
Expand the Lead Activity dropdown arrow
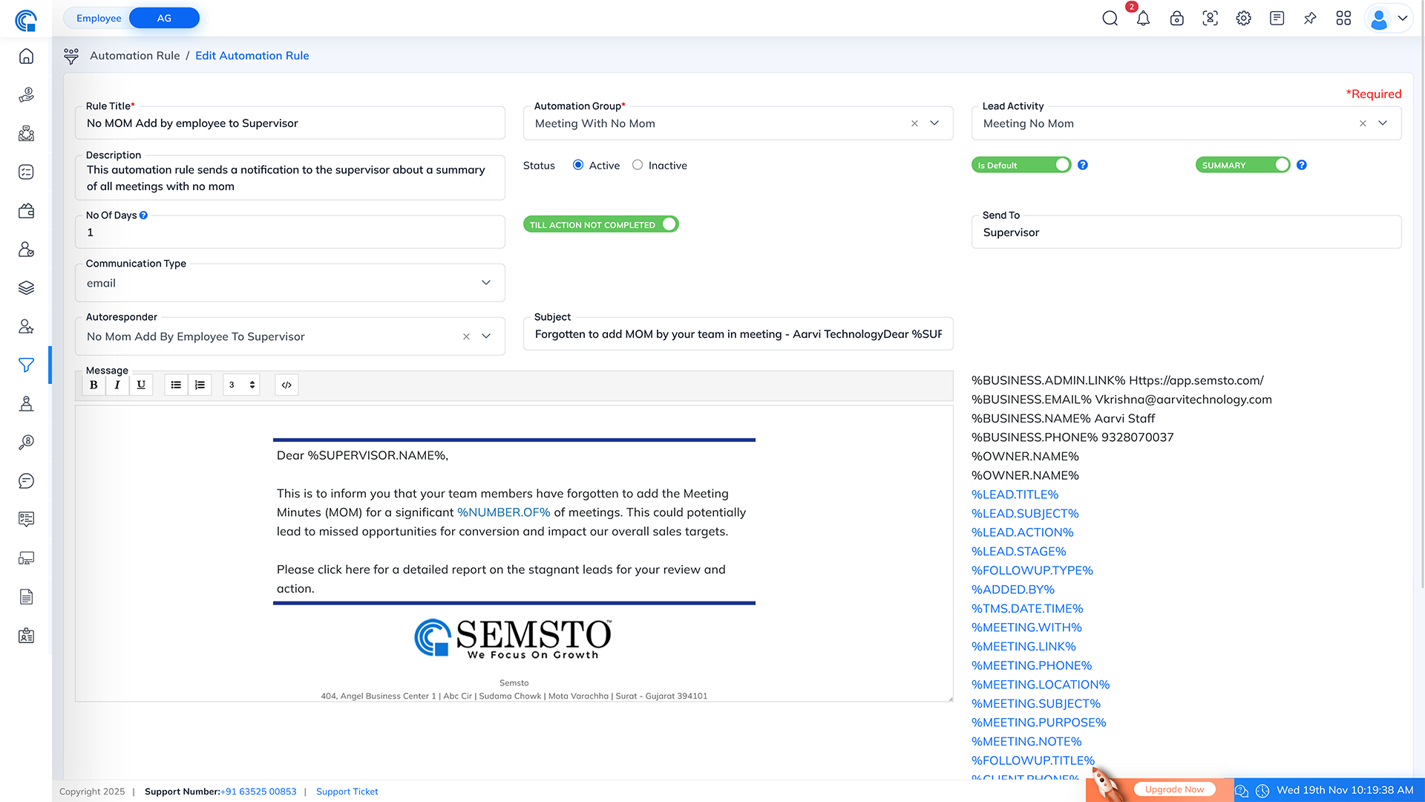1383,123
